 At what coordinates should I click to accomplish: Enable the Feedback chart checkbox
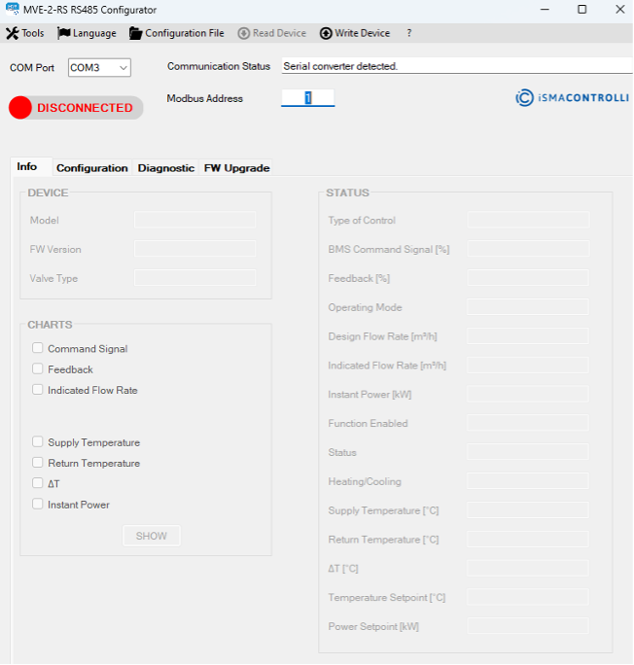(x=38, y=369)
